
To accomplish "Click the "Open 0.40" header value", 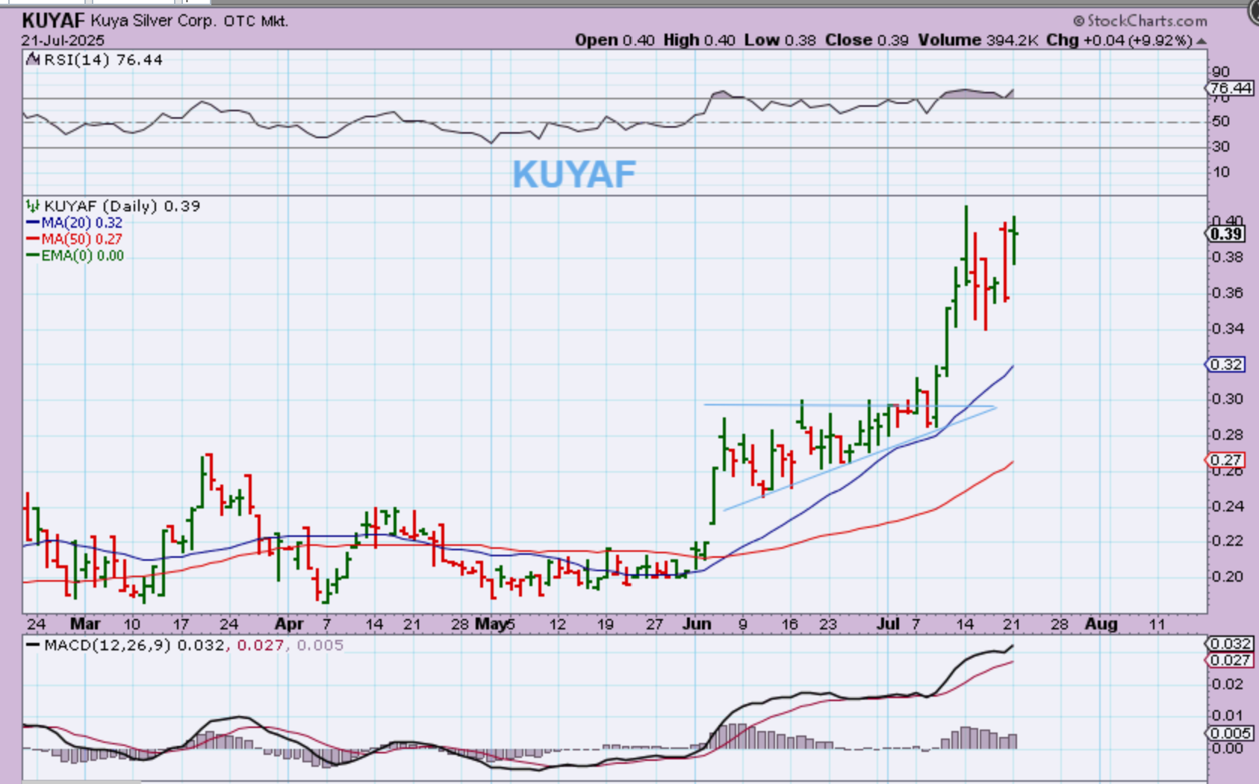I will [x=615, y=40].
